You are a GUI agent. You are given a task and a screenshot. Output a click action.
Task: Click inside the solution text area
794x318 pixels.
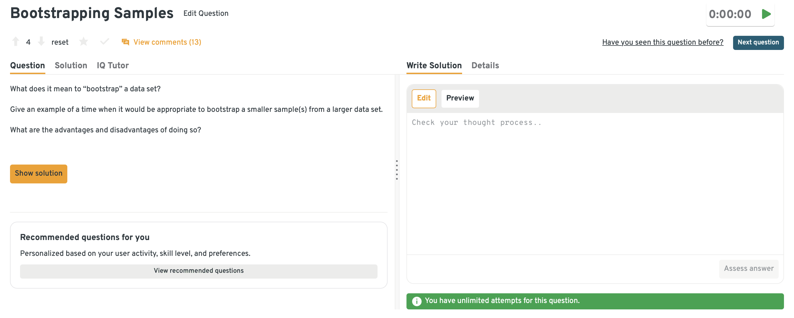(x=594, y=185)
